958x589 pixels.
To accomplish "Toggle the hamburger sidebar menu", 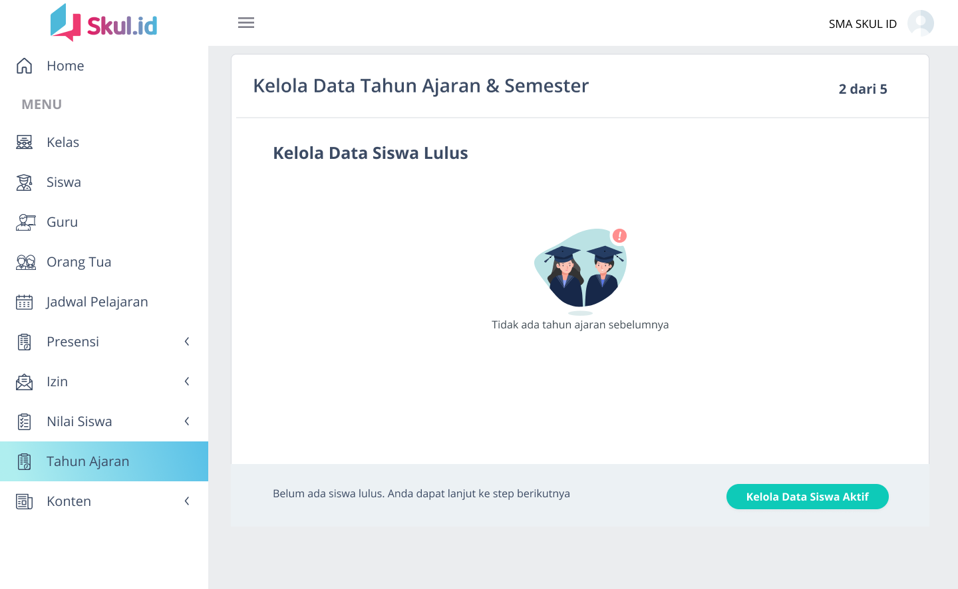I will [246, 23].
